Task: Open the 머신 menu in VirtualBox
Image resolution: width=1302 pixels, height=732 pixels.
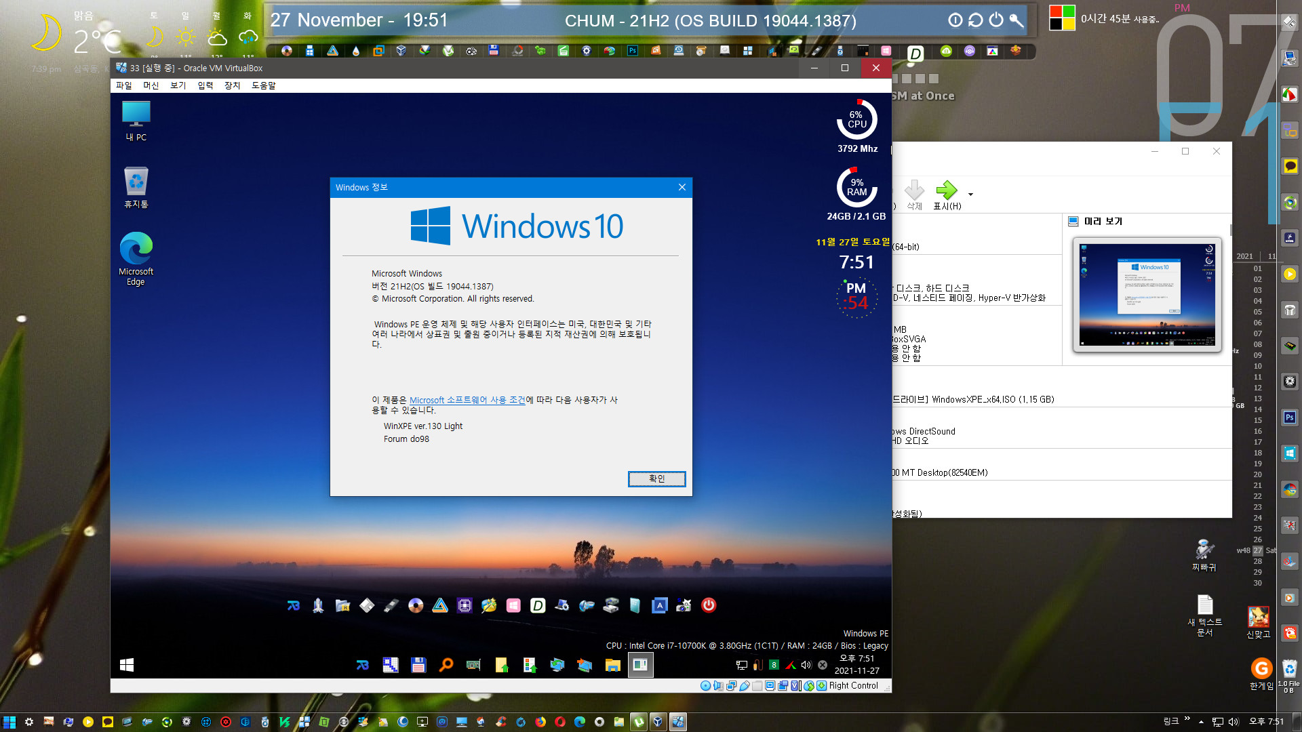Action: coord(151,85)
